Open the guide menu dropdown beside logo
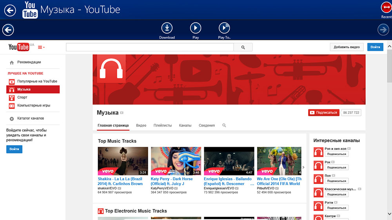 click(41, 47)
